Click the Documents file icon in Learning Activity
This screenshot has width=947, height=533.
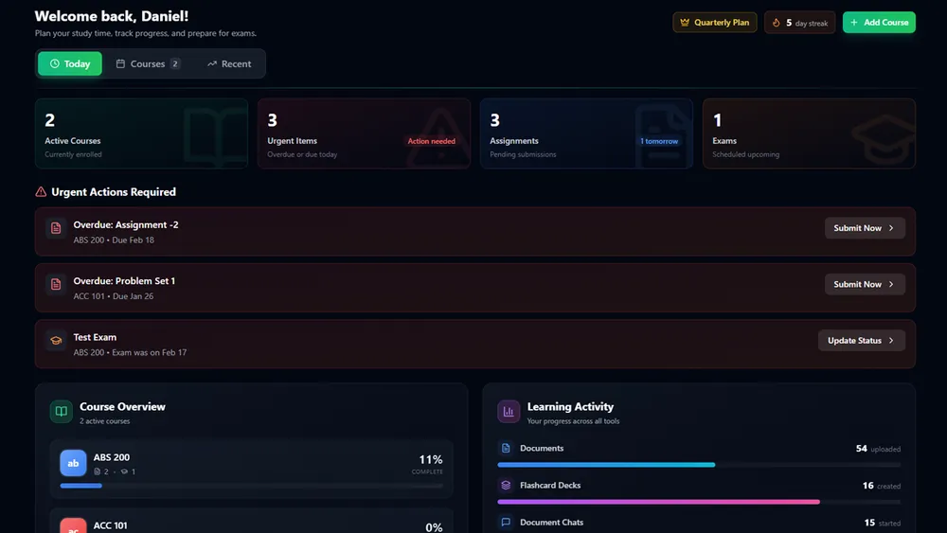(x=506, y=448)
